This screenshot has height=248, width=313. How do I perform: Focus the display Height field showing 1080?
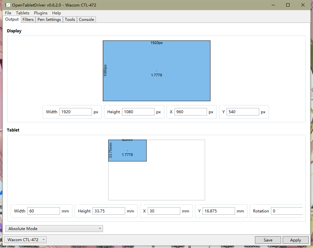[138, 112]
